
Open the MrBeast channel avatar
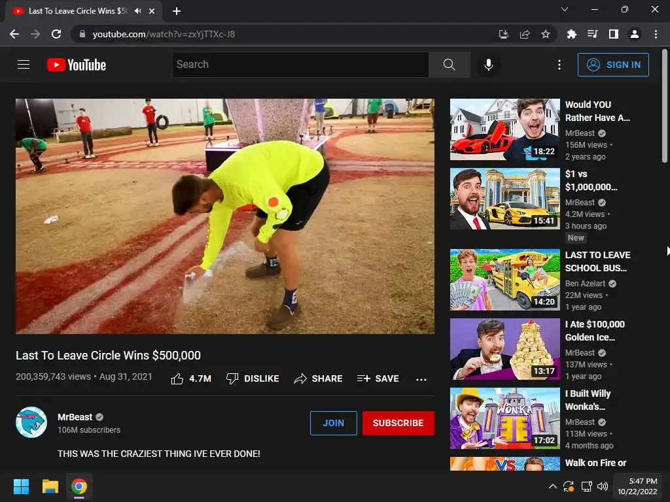coord(31,422)
